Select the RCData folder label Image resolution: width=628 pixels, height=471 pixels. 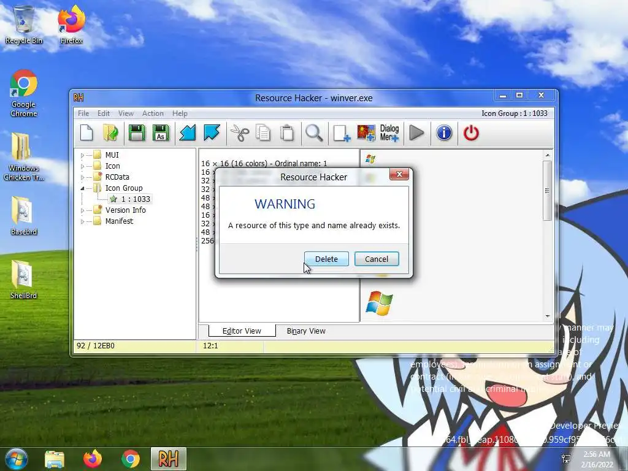(117, 177)
